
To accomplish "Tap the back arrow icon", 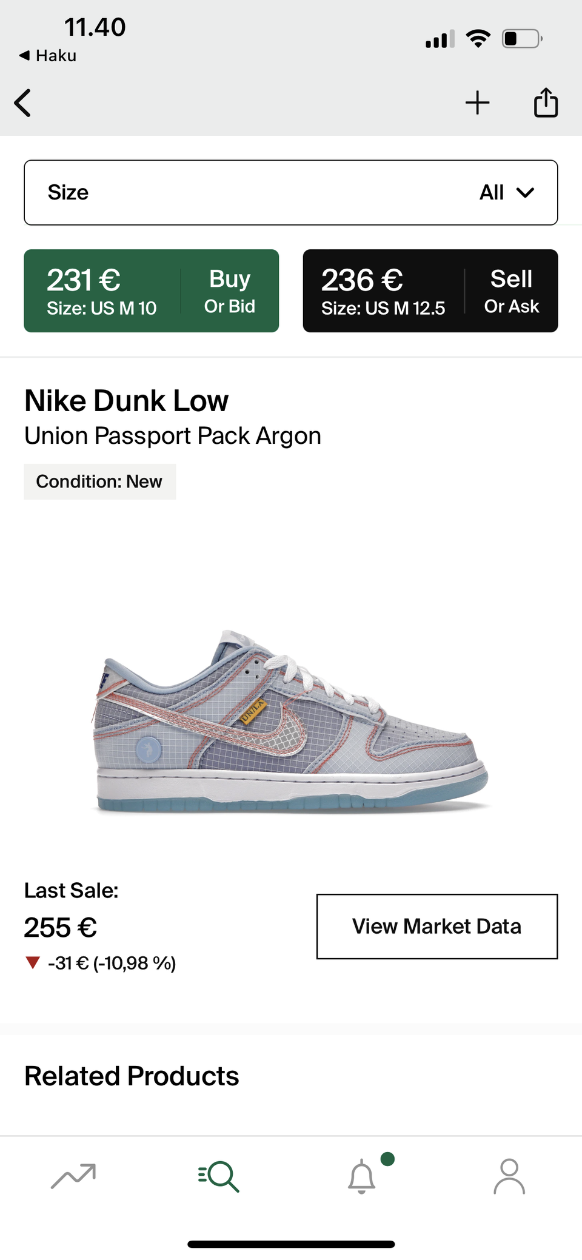I will click(x=22, y=102).
